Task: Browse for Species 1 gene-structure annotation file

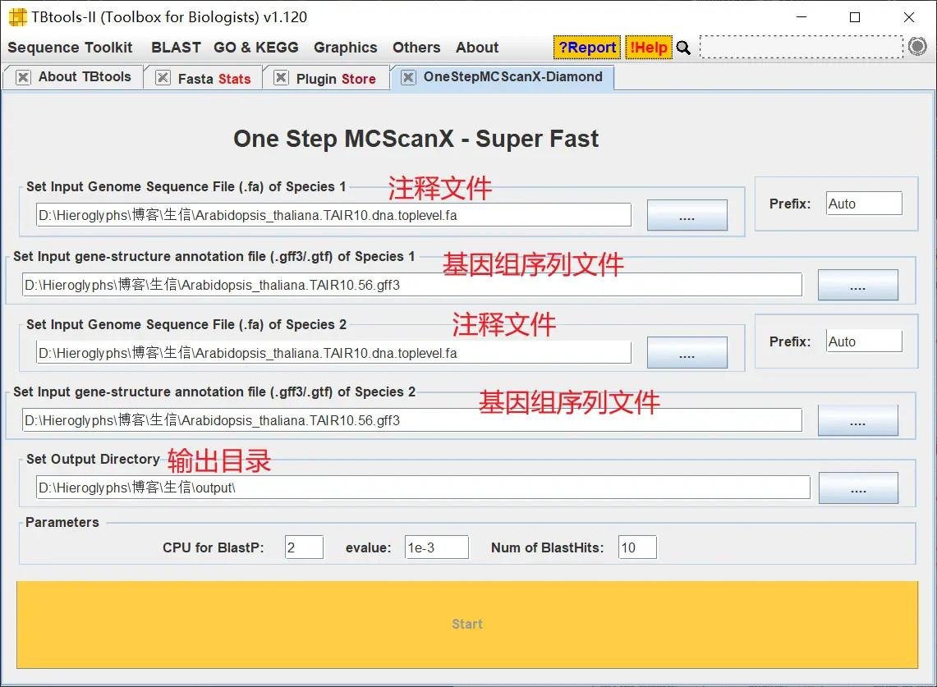Action: [857, 285]
